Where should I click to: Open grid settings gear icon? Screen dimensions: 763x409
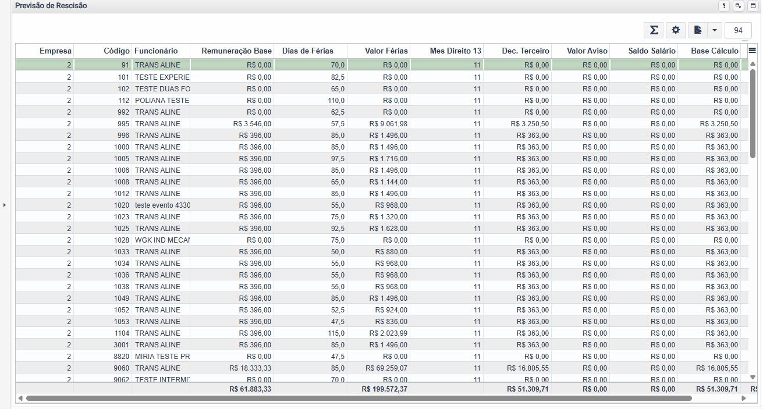coord(675,30)
